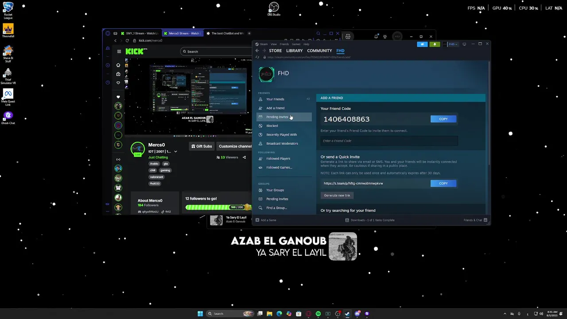Reload the Kick browser page
Viewport: 567px width, 319px height.
point(128,40)
